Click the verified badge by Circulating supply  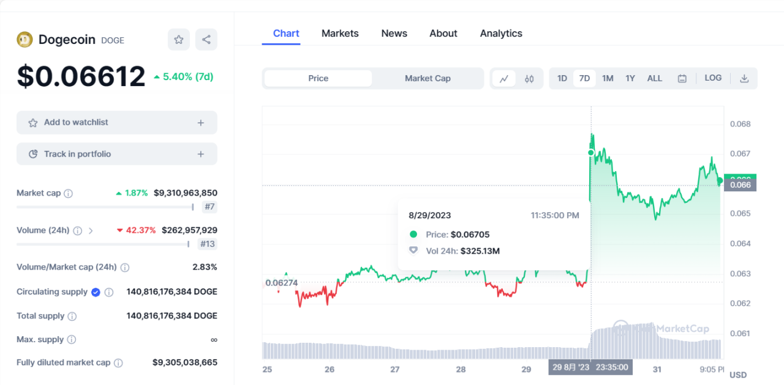(x=96, y=292)
